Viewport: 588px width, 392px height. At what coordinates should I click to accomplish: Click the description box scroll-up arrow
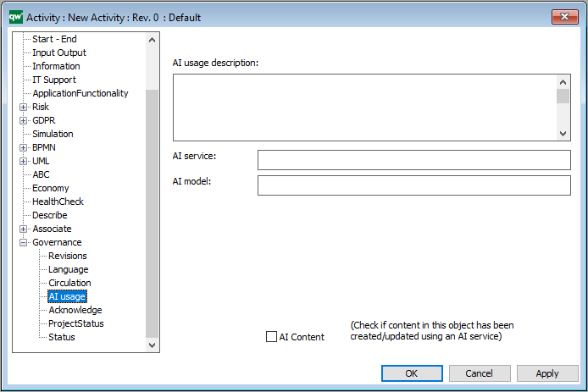[x=563, y=82]
